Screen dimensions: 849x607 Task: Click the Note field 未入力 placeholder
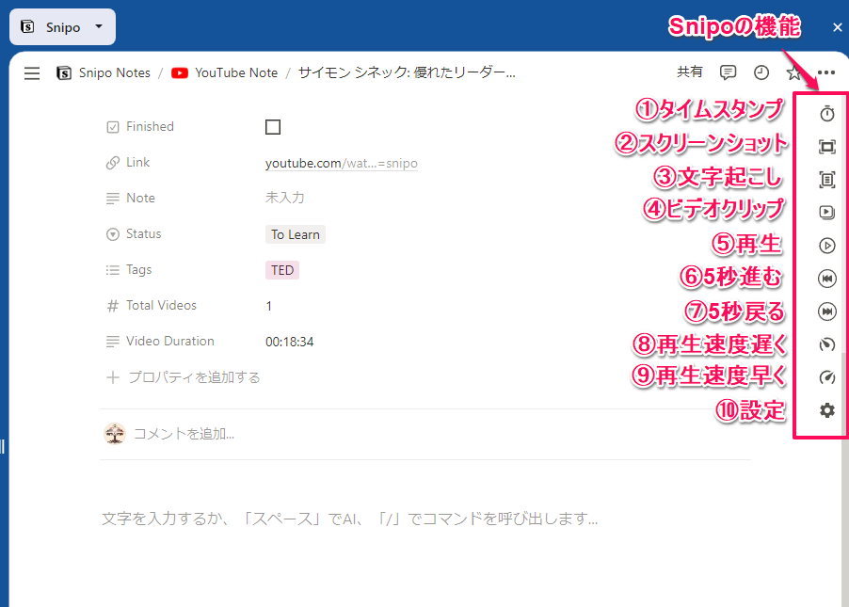pyautogui.click(x=285, y=198)
